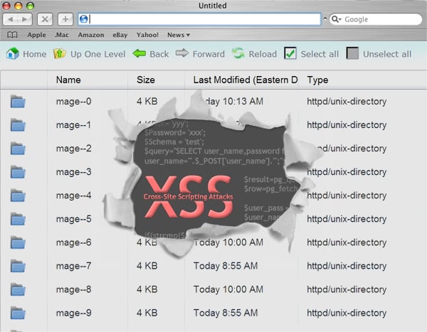Click the browser back triangle button
This screenshot has width=427, height=332.
11,19
